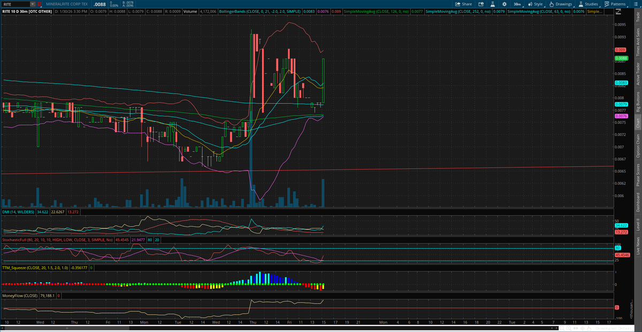Open the Dashboard sidebar tab
The image size is (642, 332).
coord(637,203)
